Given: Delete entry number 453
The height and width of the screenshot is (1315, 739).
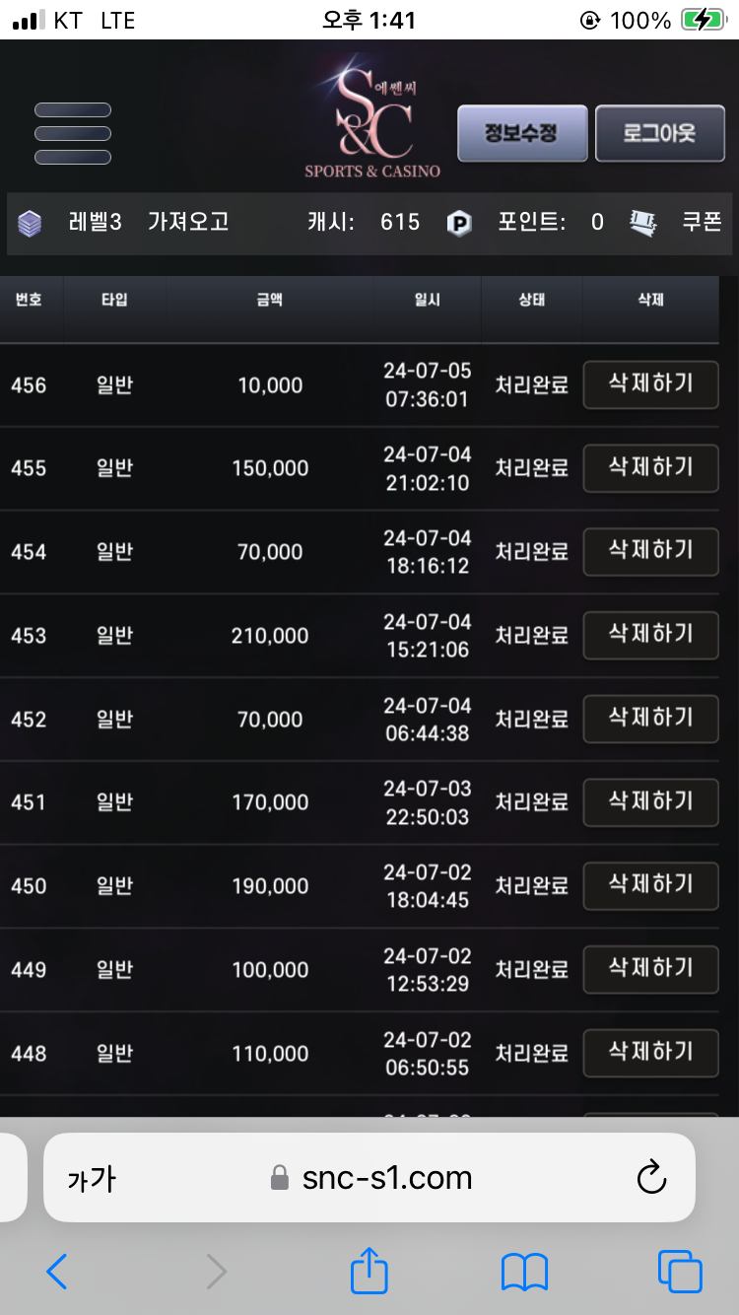Looking at the screenshot, I should click(650, 634).
